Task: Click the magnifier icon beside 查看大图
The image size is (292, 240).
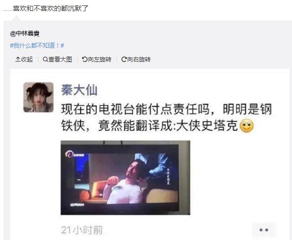Action: coord(45,60)
